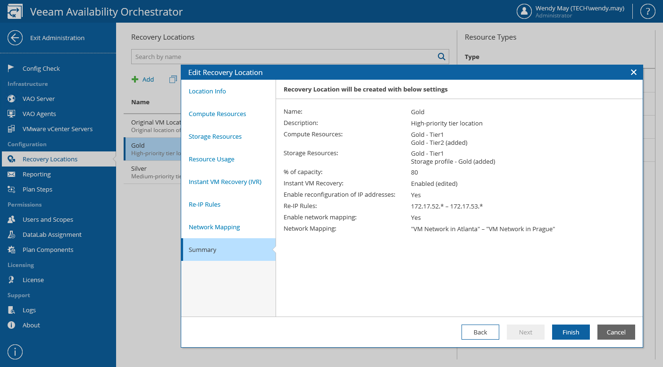Open Users and Scopes in sidebar
The width and height of the screenshot is (663, 367).
coord(48,219)
